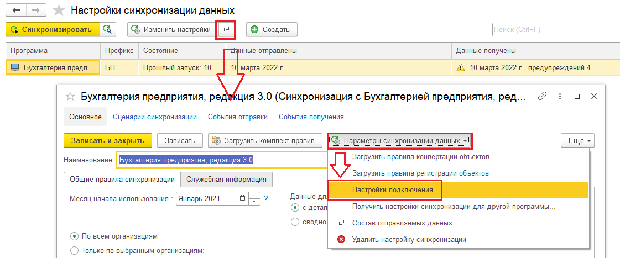620x258 pixels.
Task: Open the 10 марта 2022 г. sent link
Action: [257, 67]
